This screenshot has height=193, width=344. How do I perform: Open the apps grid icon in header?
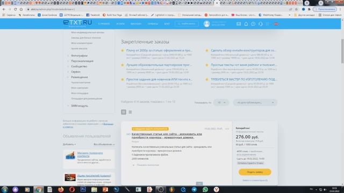(268, 24)
